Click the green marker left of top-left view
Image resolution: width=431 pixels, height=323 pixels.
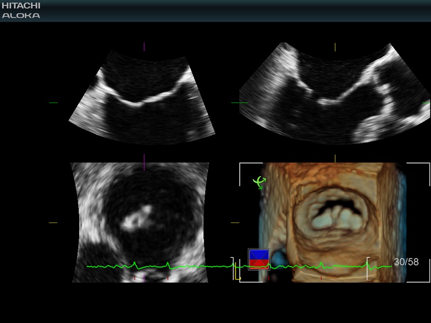[53, 102]
